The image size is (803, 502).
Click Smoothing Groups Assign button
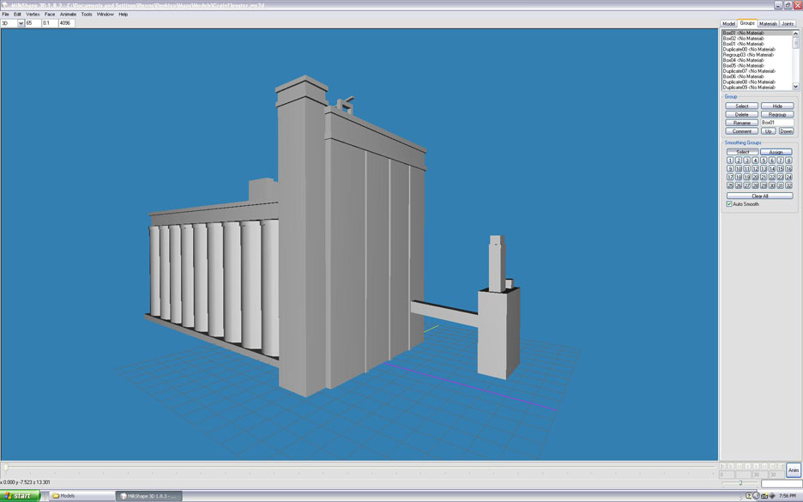pyautogui.click(x=776, y=152)
